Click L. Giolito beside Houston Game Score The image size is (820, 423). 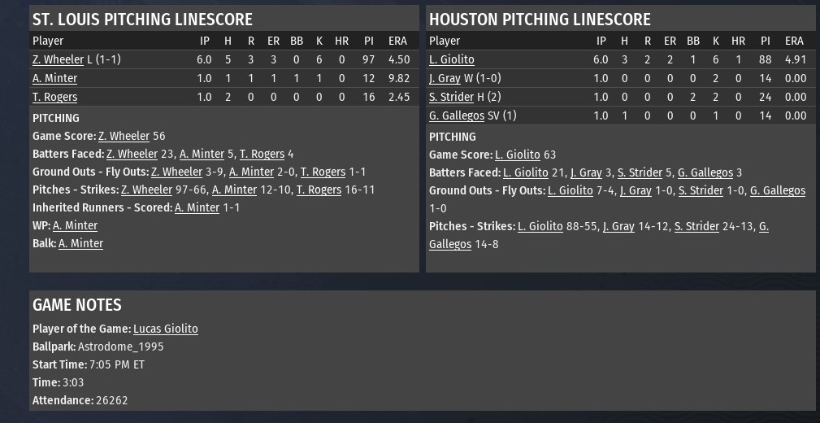[517, 155]
